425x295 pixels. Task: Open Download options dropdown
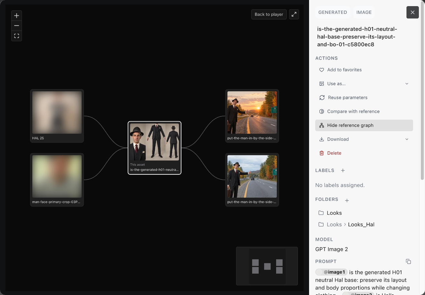point(364,139)
